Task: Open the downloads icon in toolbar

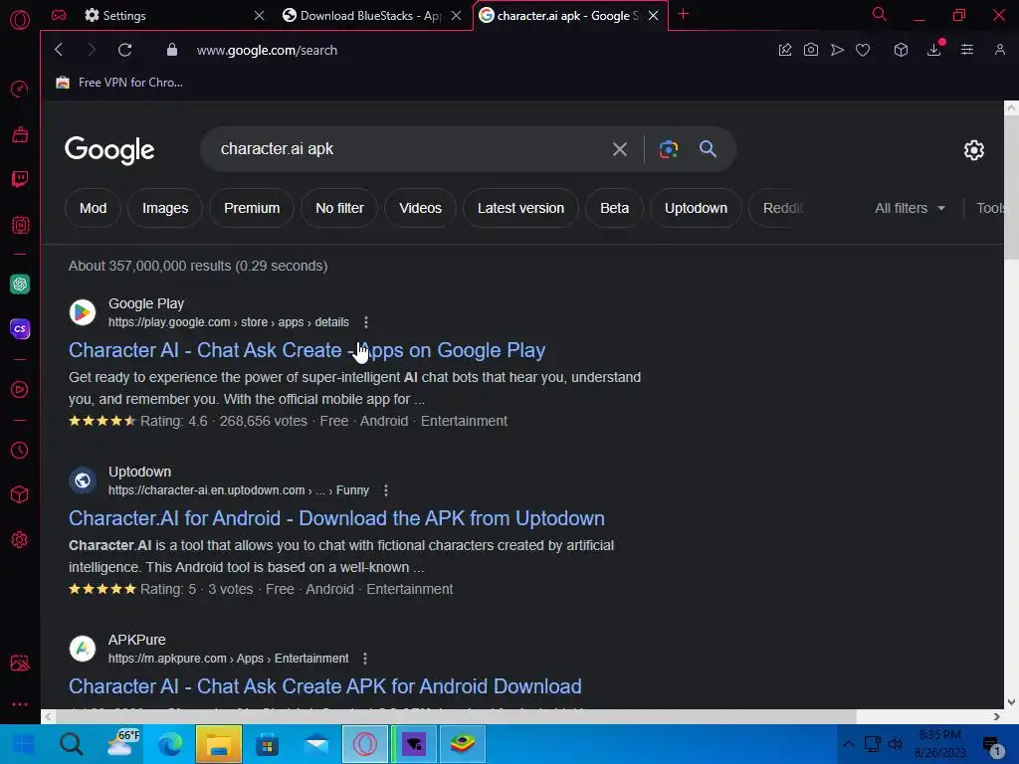Action: pyautogui.click(x=933, y=50)
